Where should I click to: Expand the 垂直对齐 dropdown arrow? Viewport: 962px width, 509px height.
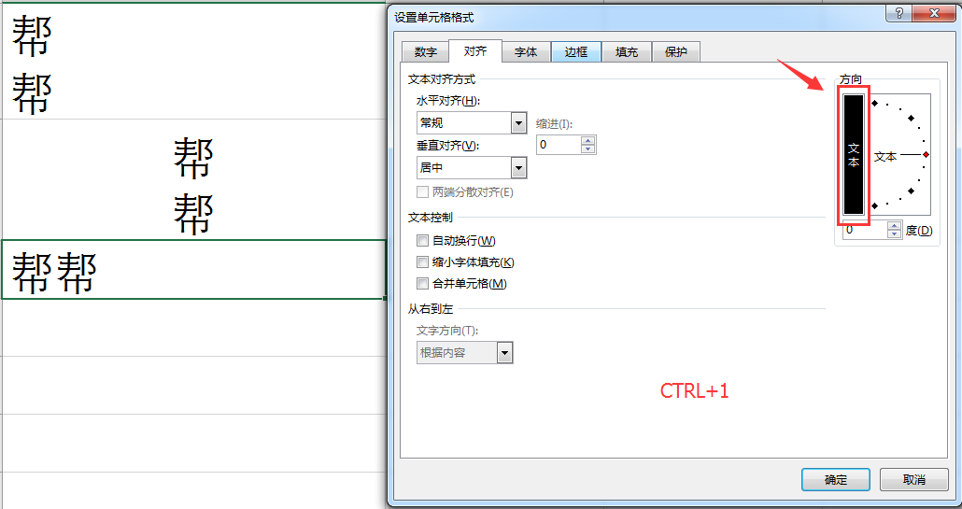519,167
